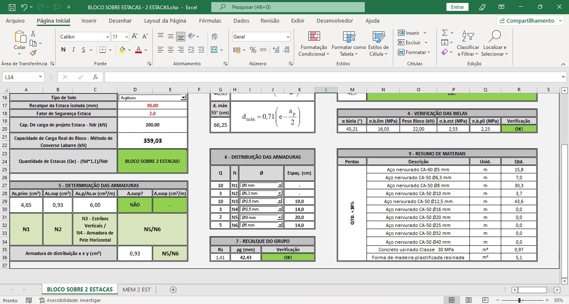Screen dimensions: 569x304
Task: Toggle italic formatting
Action: 74,50
